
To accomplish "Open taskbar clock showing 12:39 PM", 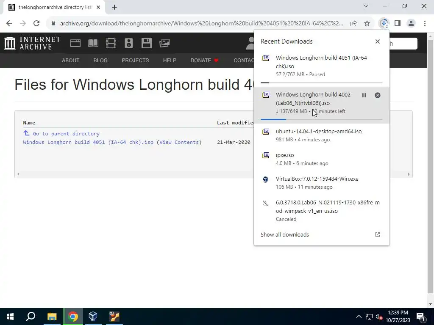I will click(x=398, y=317).
